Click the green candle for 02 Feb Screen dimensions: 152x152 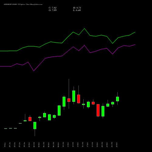pyautogui.click(x=35, y=126)
